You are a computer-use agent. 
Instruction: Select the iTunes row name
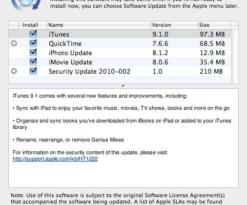point(59,34)
